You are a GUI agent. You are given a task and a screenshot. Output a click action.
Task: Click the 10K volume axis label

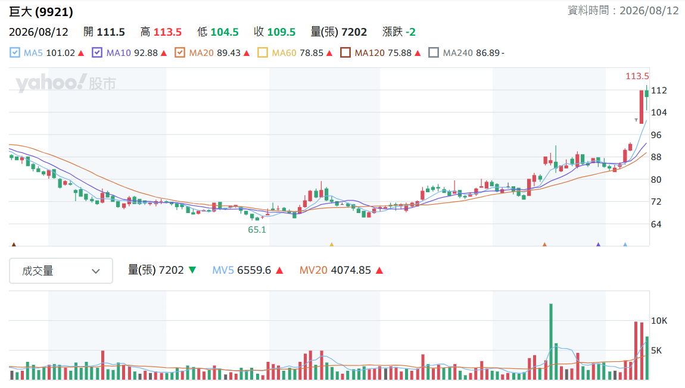tap(659, 321)
